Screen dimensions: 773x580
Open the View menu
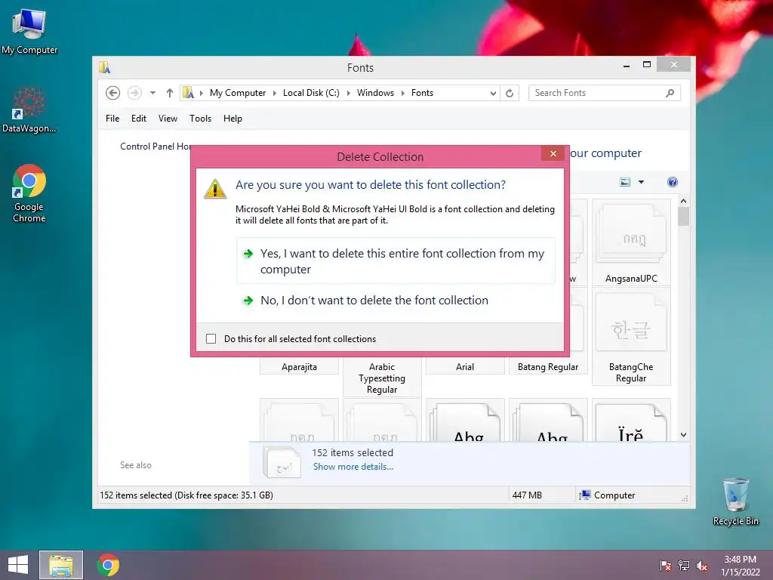[168, 119]
